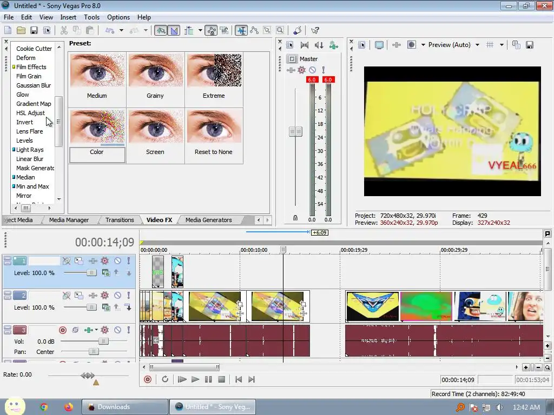554x415 pixels.
Task: Launch Firefox from the taskbar
Action: coord(69,407)
